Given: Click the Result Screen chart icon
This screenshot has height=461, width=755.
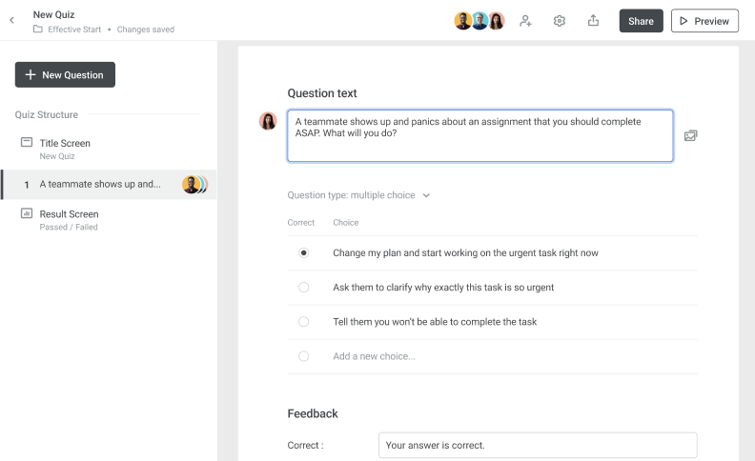Looking at the screenshot, I should (27, 214).
